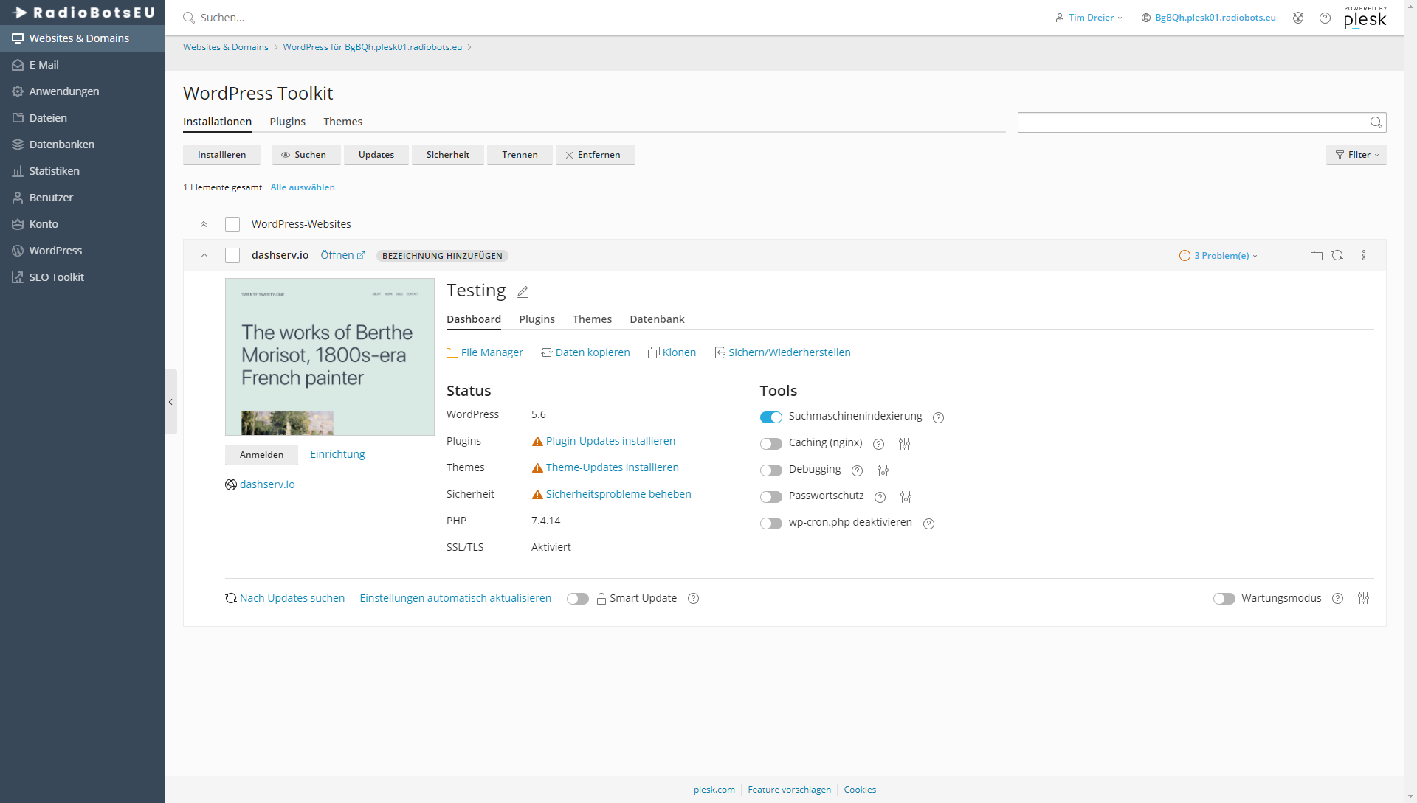Open Caching (nginx) settings sliders icon
This screenshot has height=803, width=1417.
[904, 444]
